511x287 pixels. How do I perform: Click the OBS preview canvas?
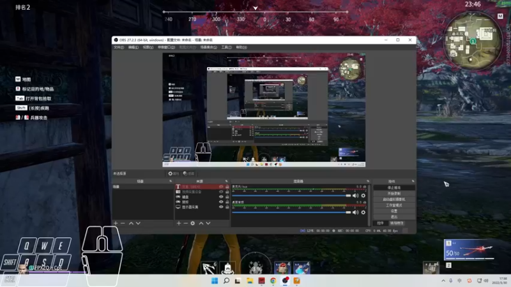coord(264,110)
